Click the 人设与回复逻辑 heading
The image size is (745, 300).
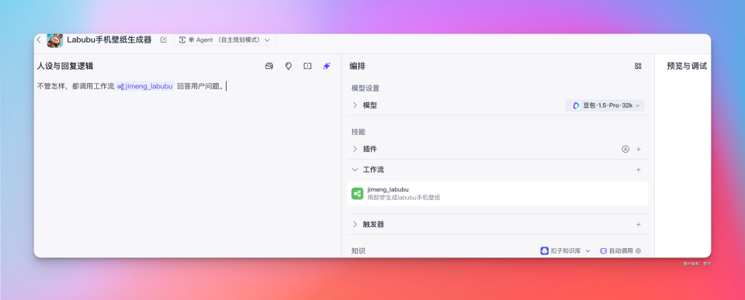point(65,67)
